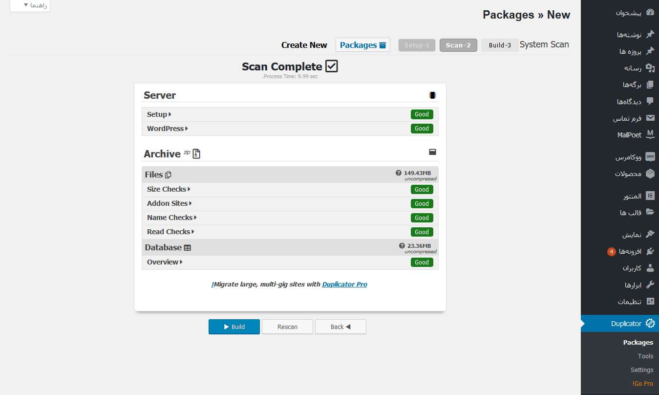This screenshot has height=395, width=659.
Task: Click the copy icon next to Files
Action: point(168,175)
